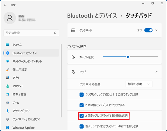Image resolution: width=167 pixels, height=131 pixels.
Task: Click the 個人用設定 paintbrush icon
Action: click(8, 70)
